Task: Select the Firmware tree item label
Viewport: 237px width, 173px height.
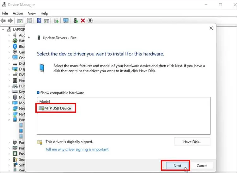Action: click(x=22, y=80)
